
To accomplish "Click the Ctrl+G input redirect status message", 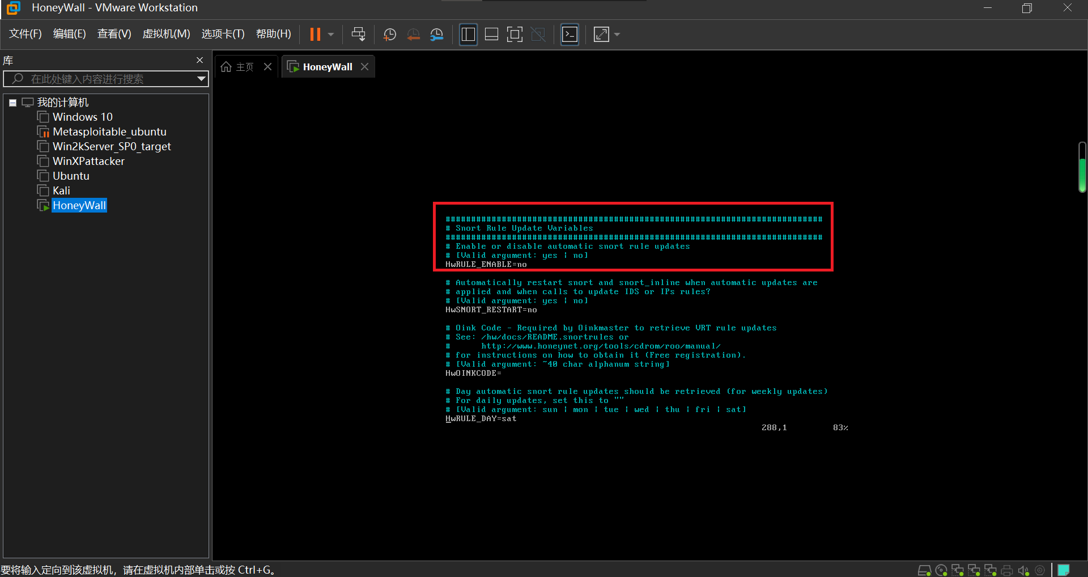I will pyautogui.click(x=138, y=570).
